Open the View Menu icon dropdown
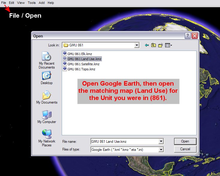This screenshot has width=220, height=176. 168,45
